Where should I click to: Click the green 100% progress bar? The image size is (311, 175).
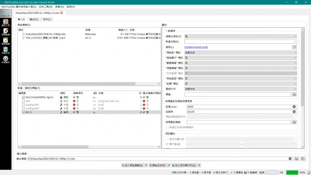tap(292, 173)
